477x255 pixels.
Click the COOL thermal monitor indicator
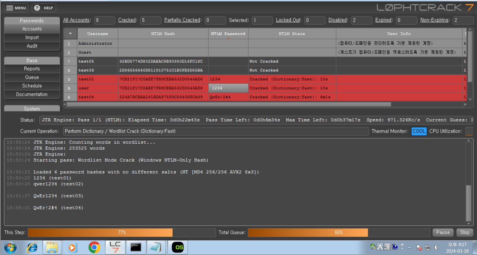[419, 131]
